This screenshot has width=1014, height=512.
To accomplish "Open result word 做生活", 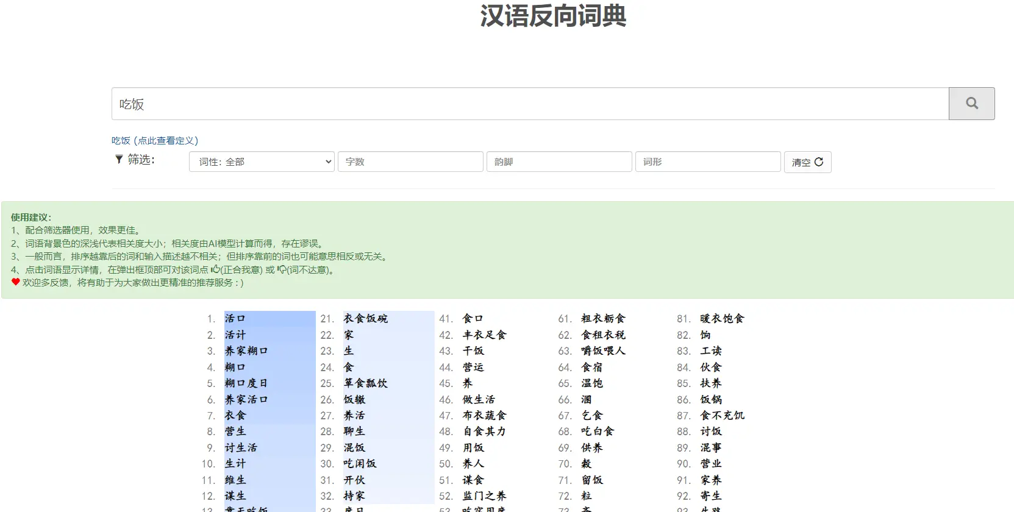I will (x=479, y=399).
